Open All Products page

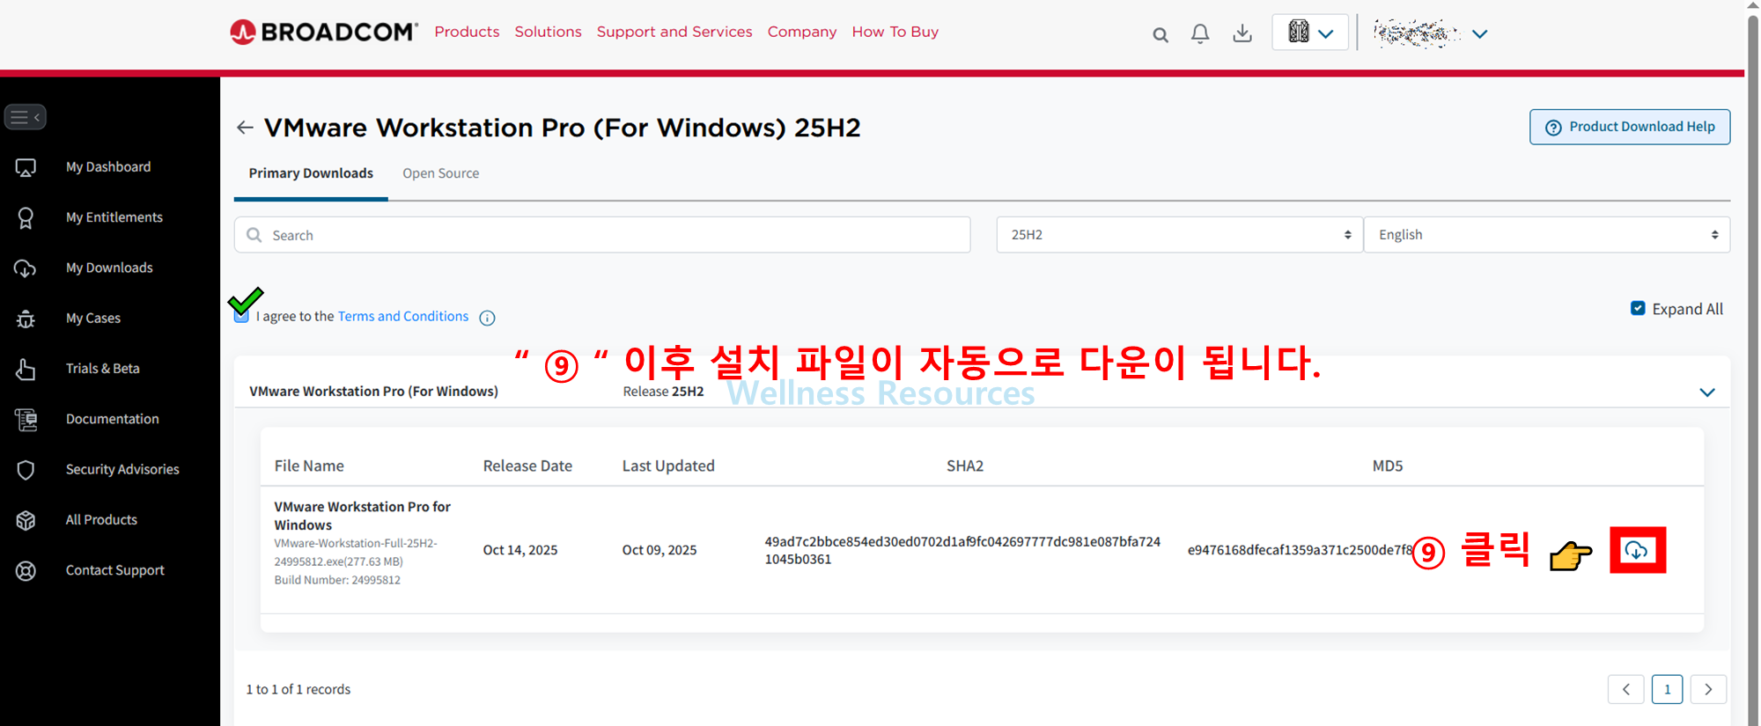pos(101,520)
